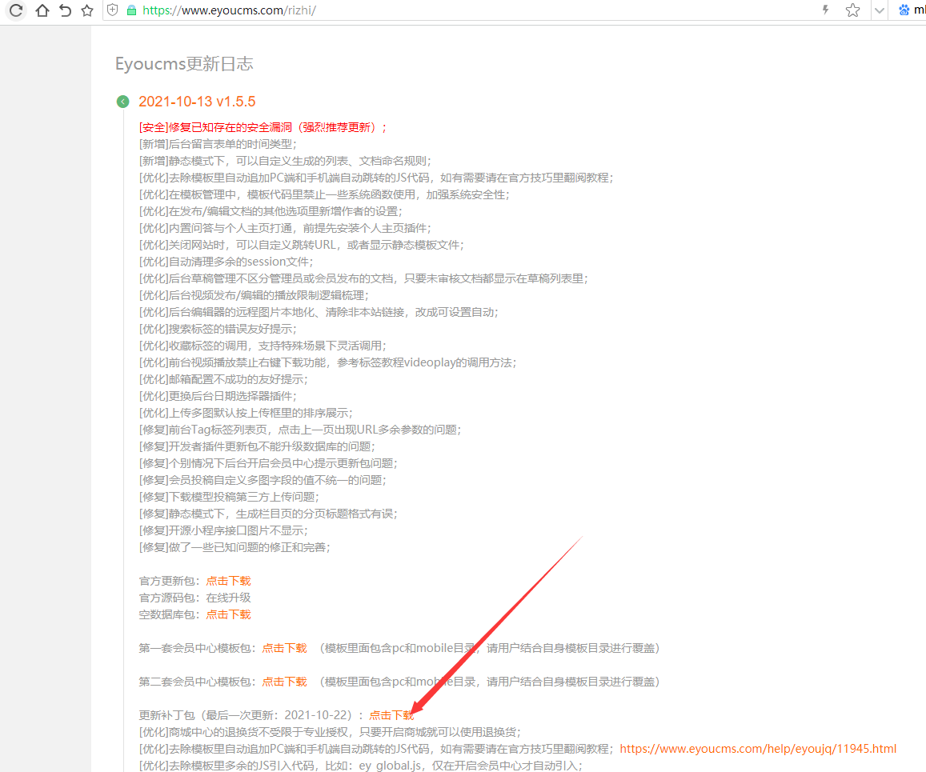926x772 pixels.
Task: Click the 在线升级 text after 官方源码包
Action: [228, 598]
